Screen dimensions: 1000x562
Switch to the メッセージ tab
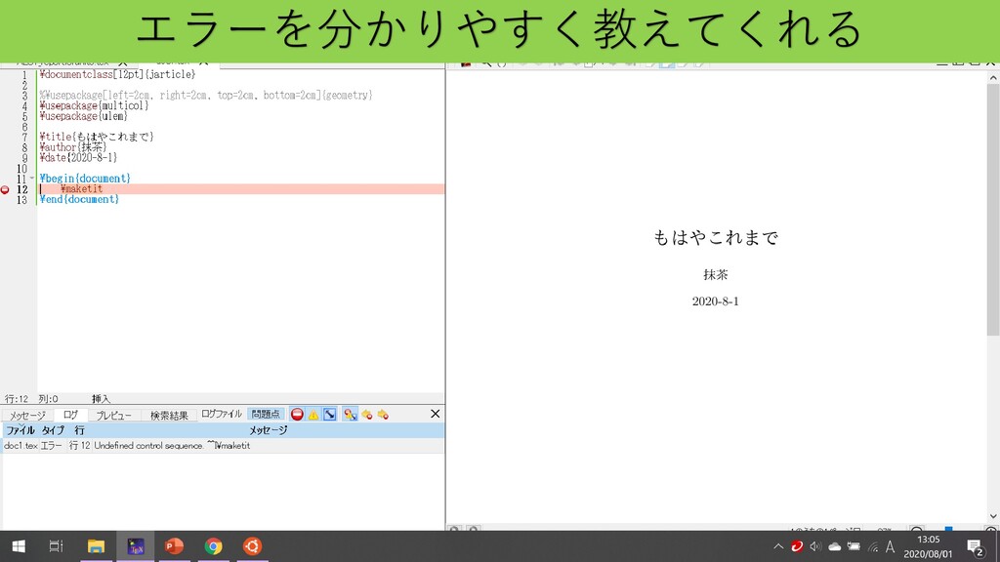(x=27, y=415)
